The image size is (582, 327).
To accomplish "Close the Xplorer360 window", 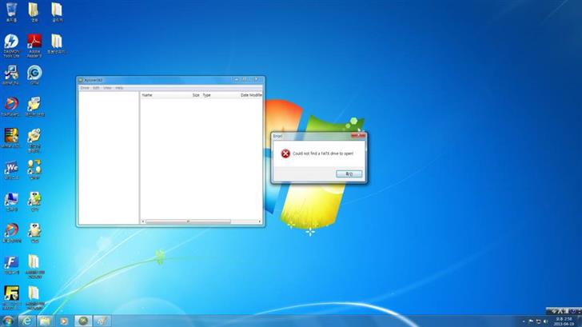I will pyautogui.click(x=256, y=79).
